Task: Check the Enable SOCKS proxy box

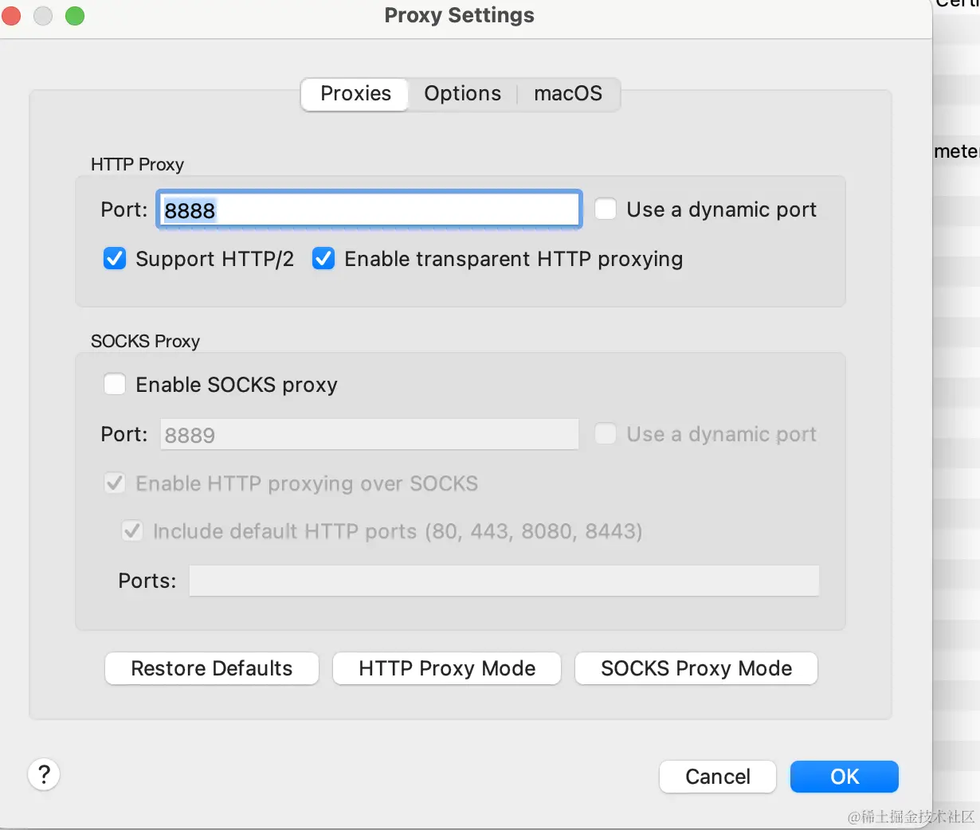Action: [x=115, y=385]
